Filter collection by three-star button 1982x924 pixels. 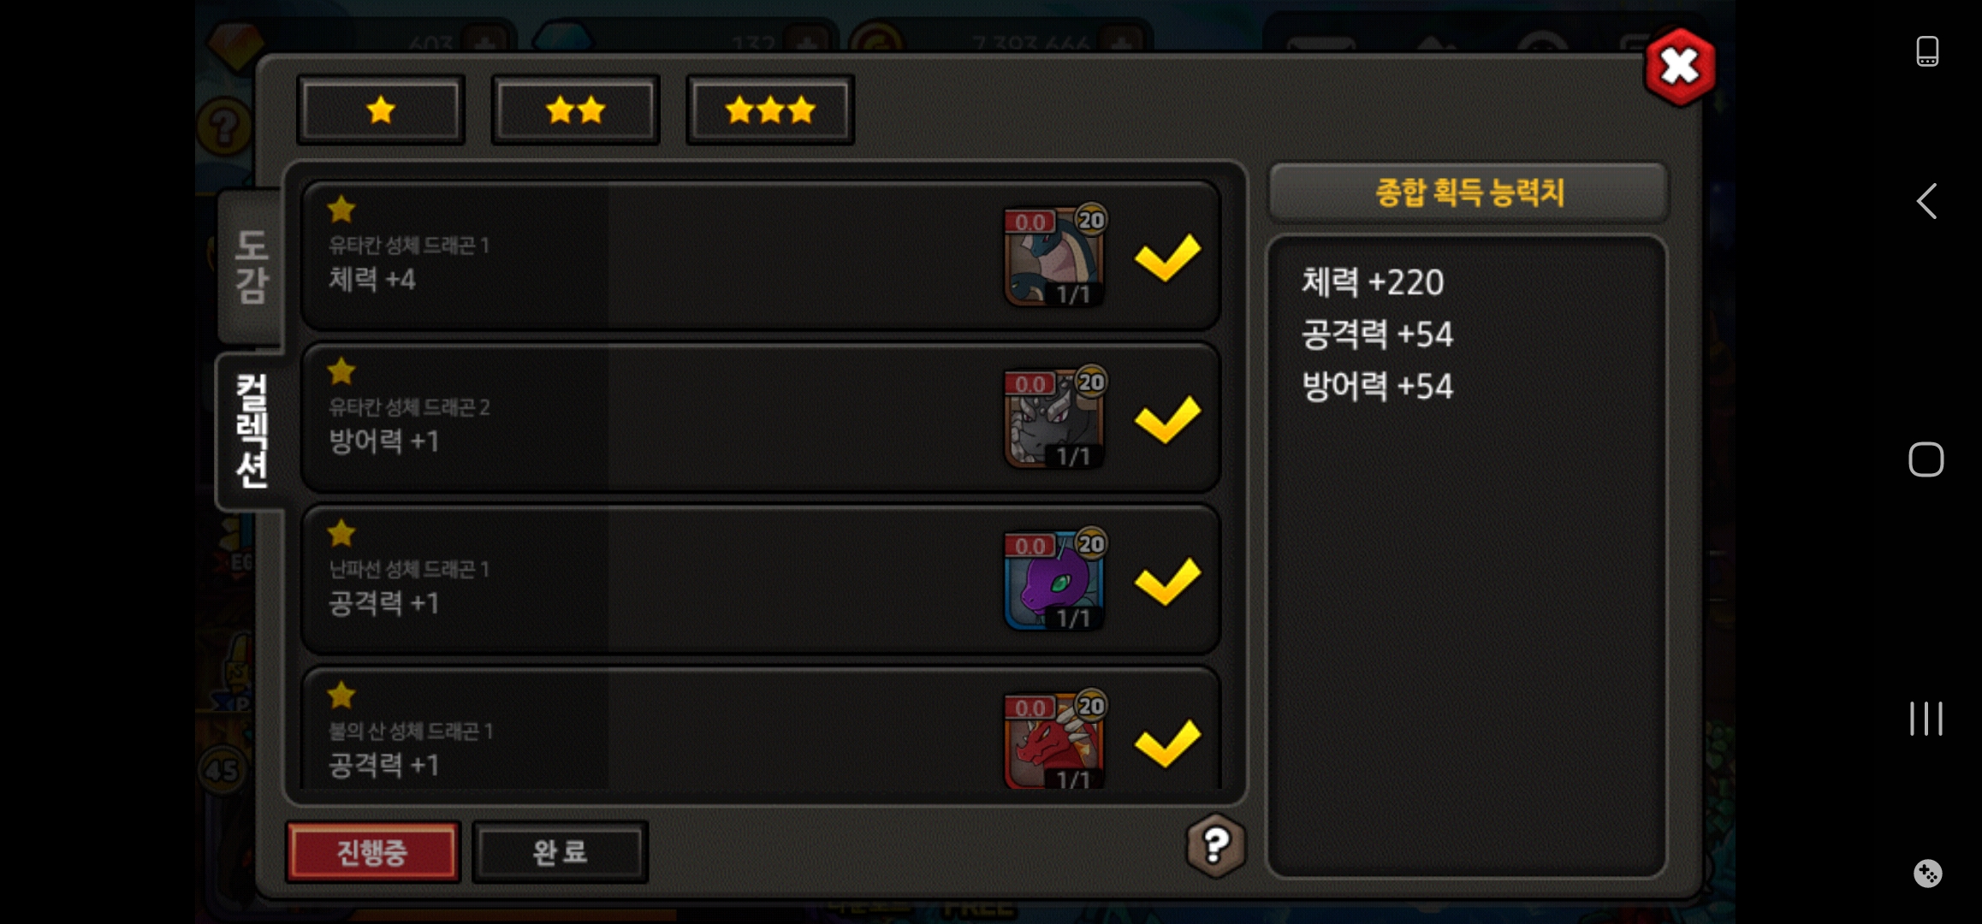[x=769, y=110]
